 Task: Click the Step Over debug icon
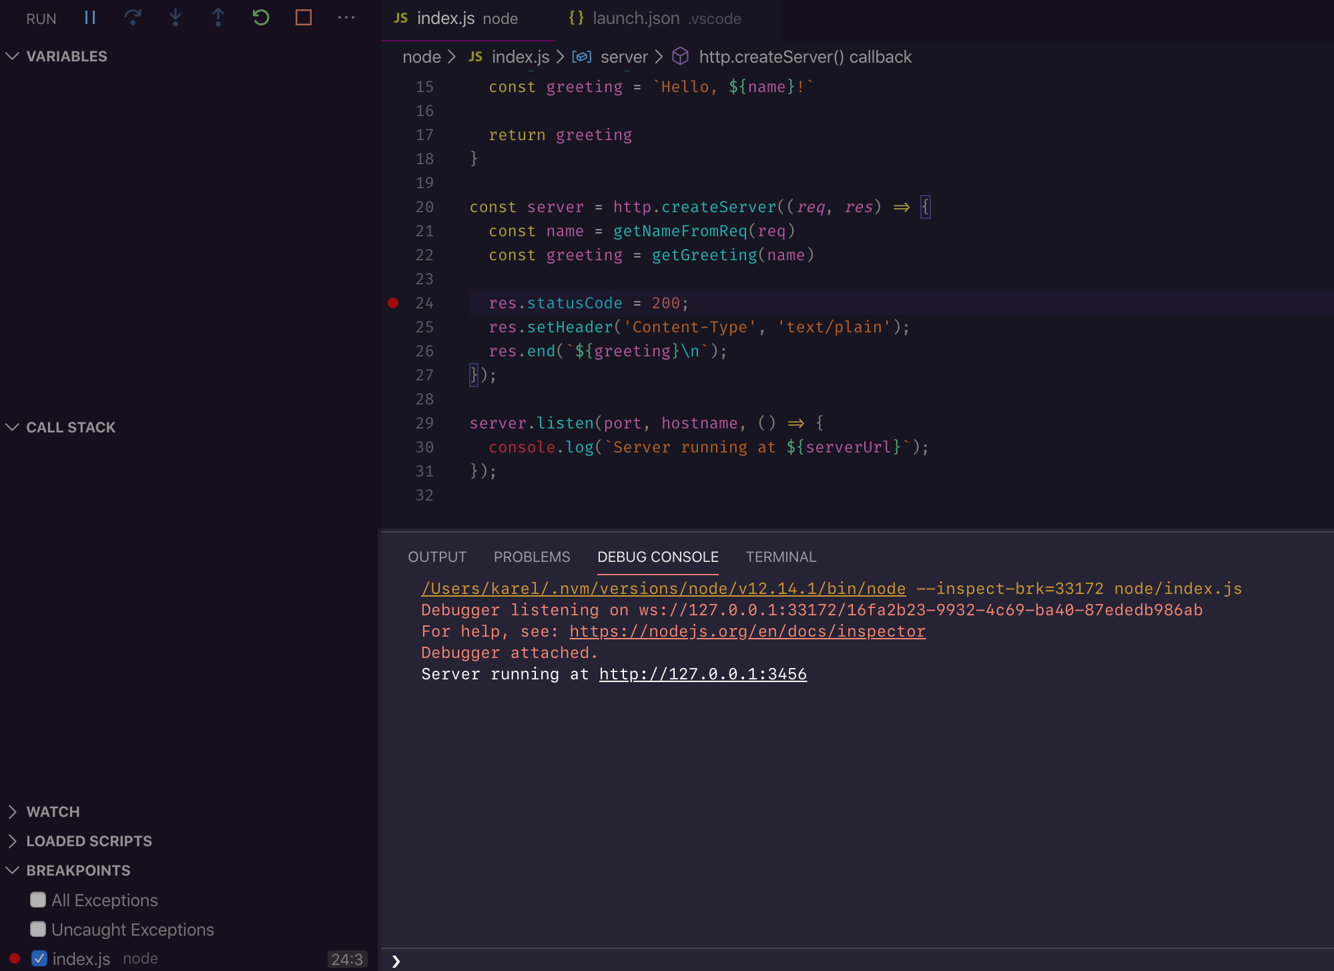click(133, 18)
